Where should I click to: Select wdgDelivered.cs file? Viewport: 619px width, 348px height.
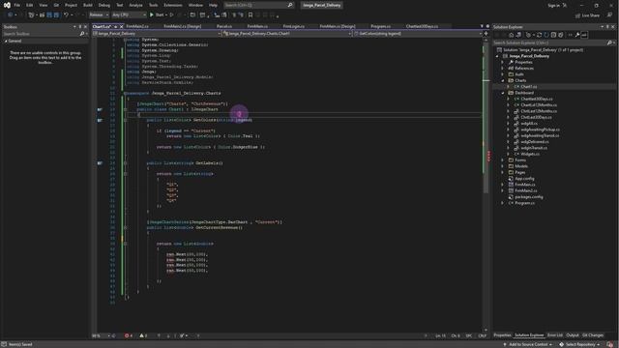coord(534,142)
